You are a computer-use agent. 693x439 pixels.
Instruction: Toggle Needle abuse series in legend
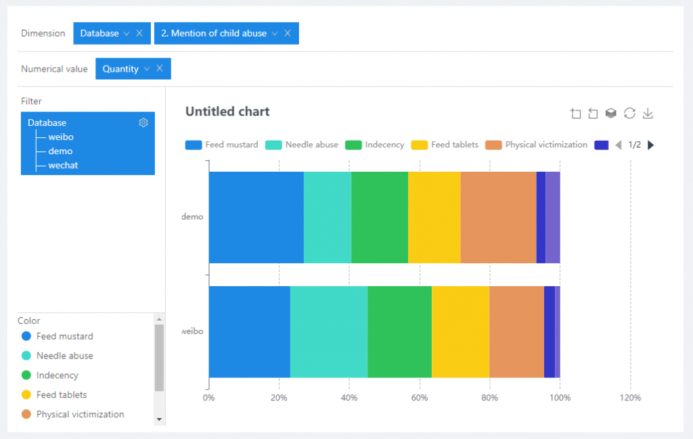(302, 145)
